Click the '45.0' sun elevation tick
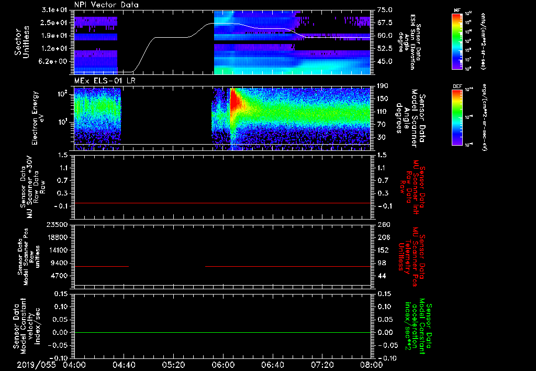The width and height of the screenshot is (536, 371). pyautogui.click(x=385, y=62)
